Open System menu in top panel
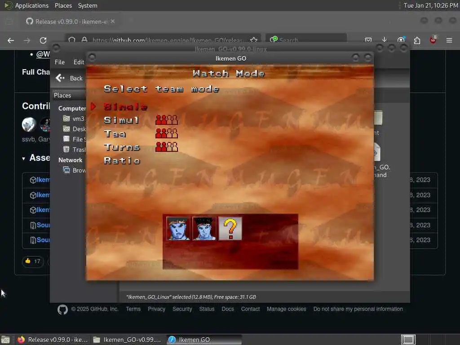This screenshot has width=460, height=345. tap(88, 5)
